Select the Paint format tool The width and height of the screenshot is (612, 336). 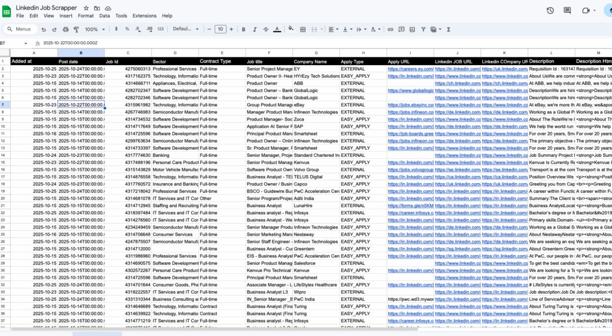(76, 29)
